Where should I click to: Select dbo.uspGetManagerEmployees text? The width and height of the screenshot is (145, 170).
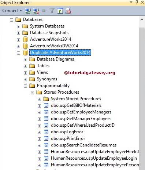[x=81, y=119]
